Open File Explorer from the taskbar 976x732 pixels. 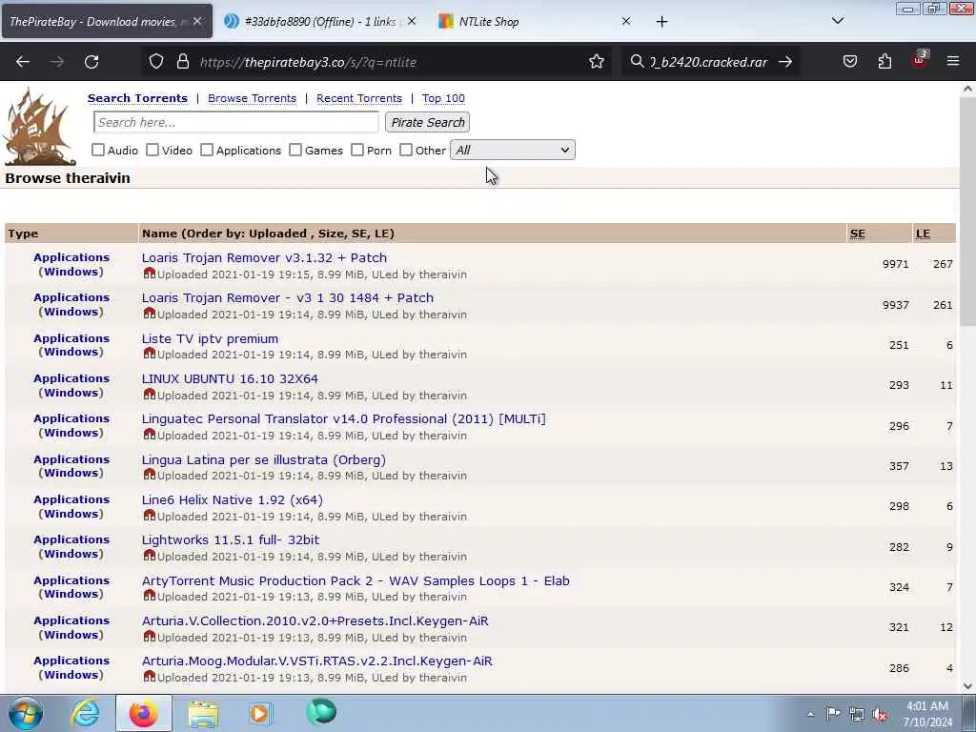(x=203, y=713)
